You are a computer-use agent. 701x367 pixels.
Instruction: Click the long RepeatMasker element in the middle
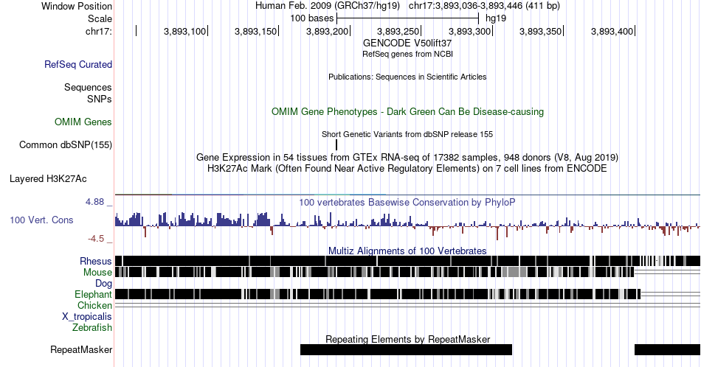pyautogui.click(x=406, y=349)
